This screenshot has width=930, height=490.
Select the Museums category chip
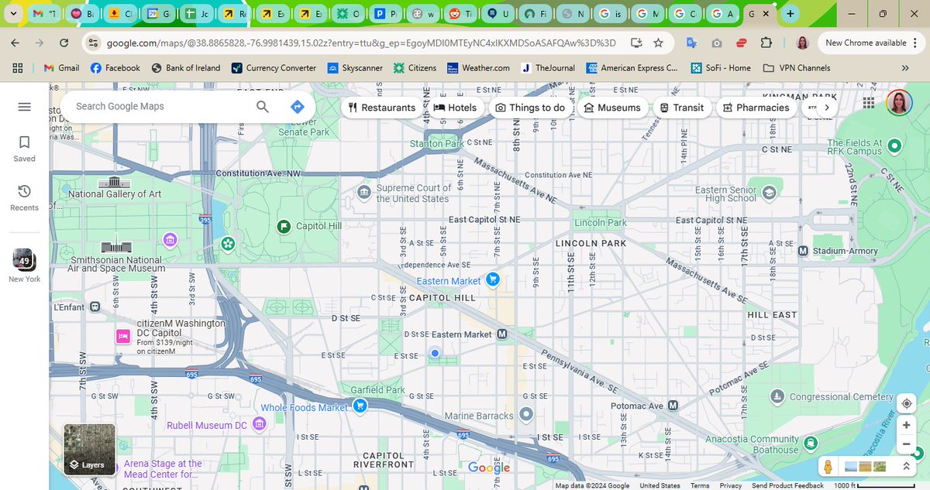612,108
